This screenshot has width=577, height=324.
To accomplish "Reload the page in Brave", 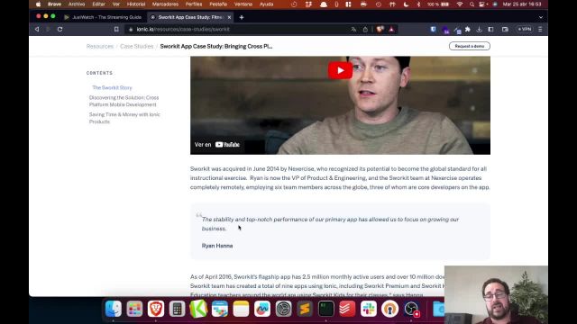I will pyautogui.click(x=60, y=29).
